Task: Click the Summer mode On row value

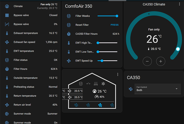Action: point(56,122)
